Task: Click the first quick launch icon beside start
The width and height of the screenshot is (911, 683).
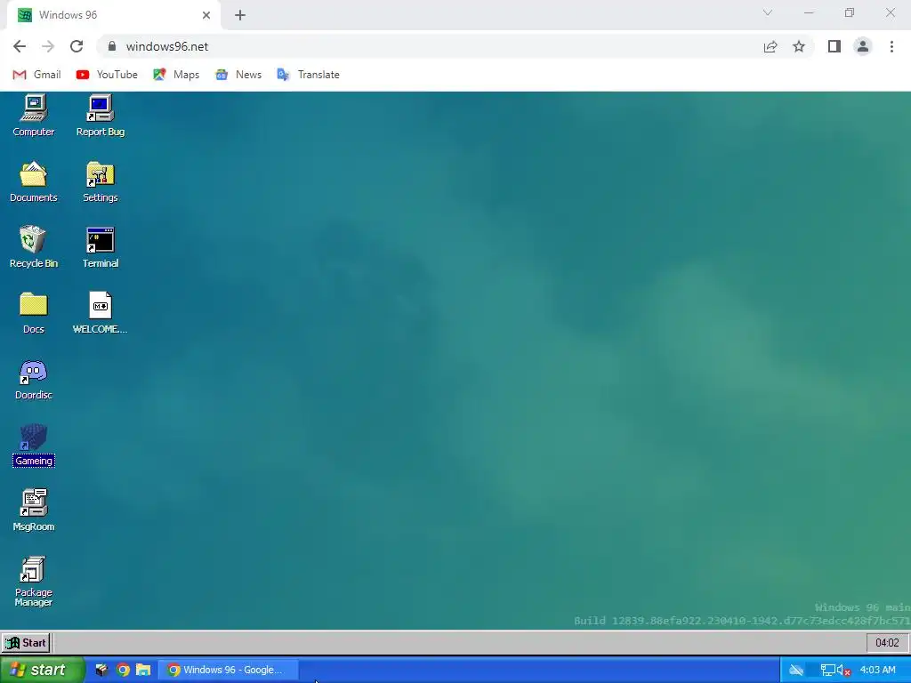Action: click(101, 670)
